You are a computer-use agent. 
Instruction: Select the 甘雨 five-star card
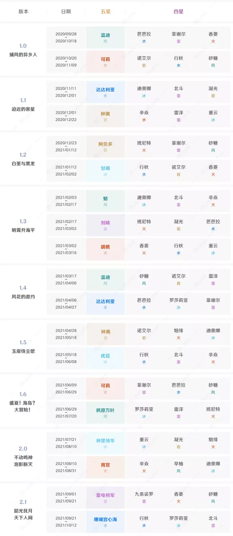pyautogui.click(x=105, y=170)
